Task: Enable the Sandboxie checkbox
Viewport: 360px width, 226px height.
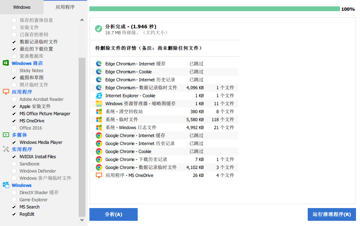Action: click(x=14, y=164)
